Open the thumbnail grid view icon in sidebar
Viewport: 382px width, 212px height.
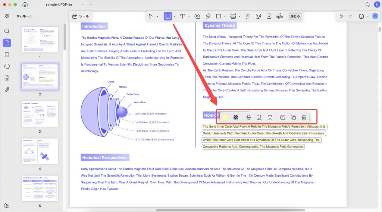pos(7,16)
